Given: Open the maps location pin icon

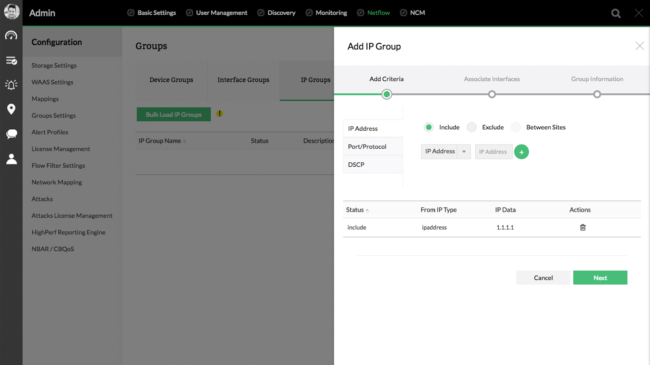Looking at the screenshot, I should tap(11, 109).
